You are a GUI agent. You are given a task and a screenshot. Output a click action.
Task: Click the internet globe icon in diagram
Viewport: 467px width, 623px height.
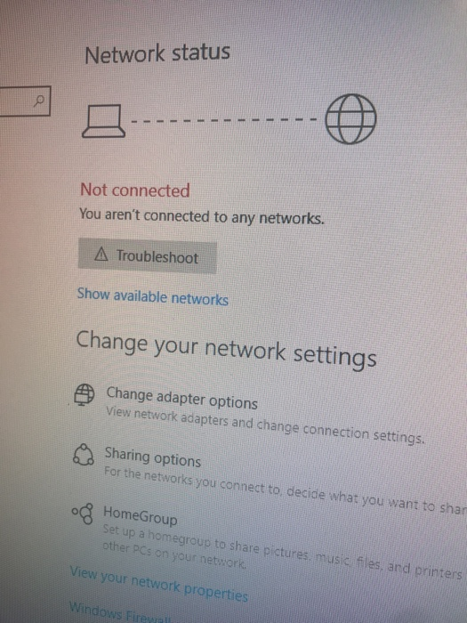pos(350,118)
